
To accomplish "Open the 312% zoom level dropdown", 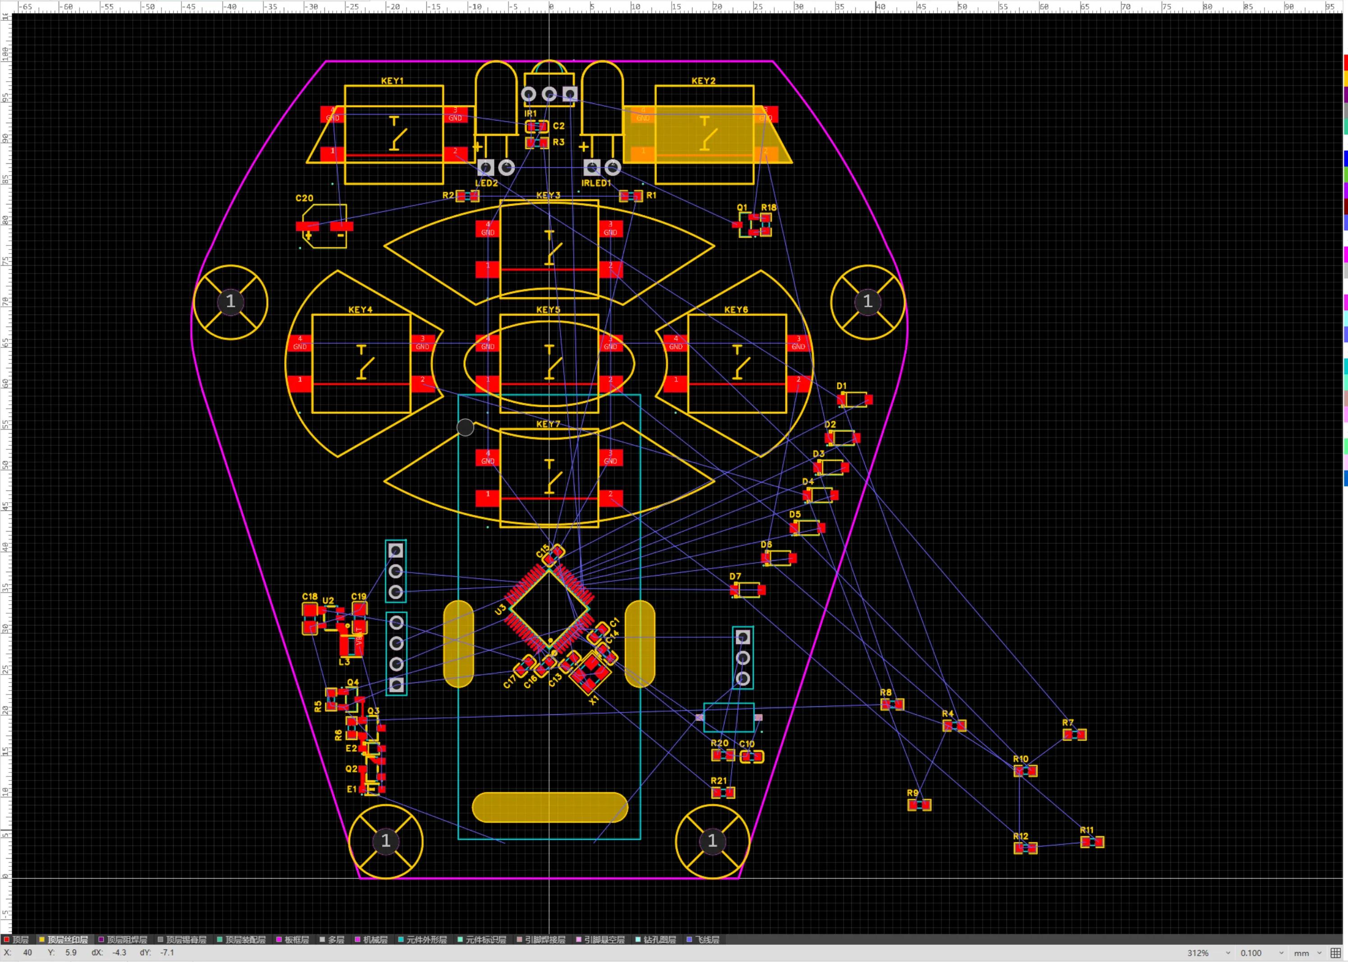I will tap(1208, 953).
